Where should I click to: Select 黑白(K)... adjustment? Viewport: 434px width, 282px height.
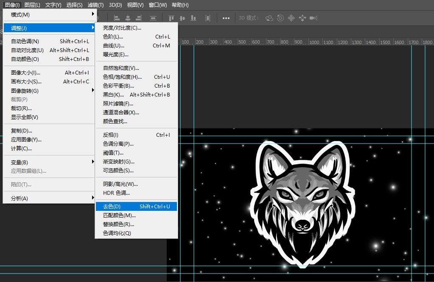click(x=137, y=94)
